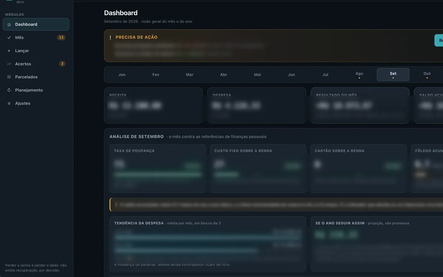
Task: Switch to the Jan month tab
Action: [x=122, y=75]
